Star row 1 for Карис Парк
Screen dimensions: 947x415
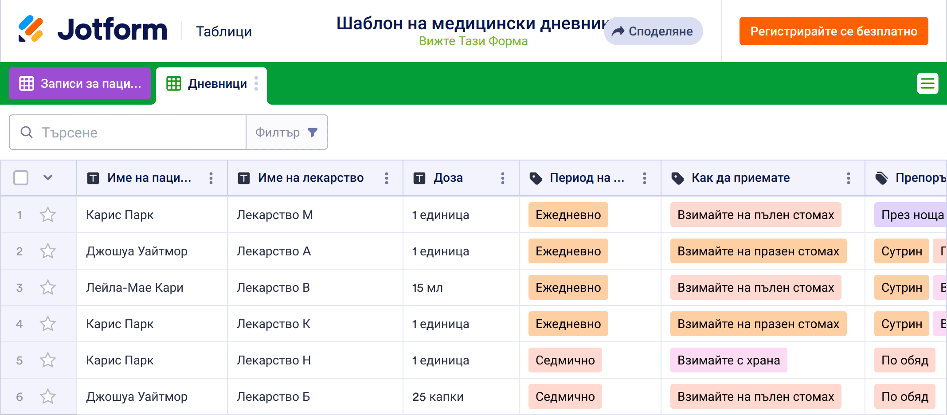[x=48, y=215]
